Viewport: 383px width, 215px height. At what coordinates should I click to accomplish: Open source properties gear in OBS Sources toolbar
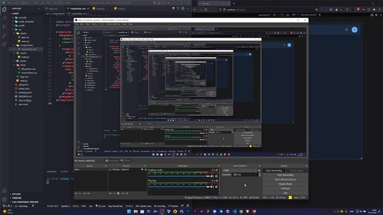tap(118, 193)
